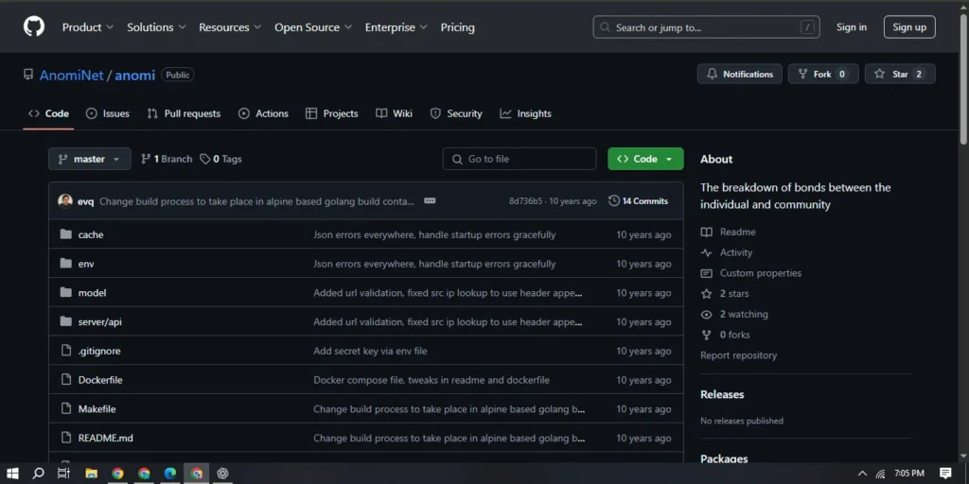The image size is (969, 484).
Task: Click the GitHub logo icon
Action: (x=34, y=26)
